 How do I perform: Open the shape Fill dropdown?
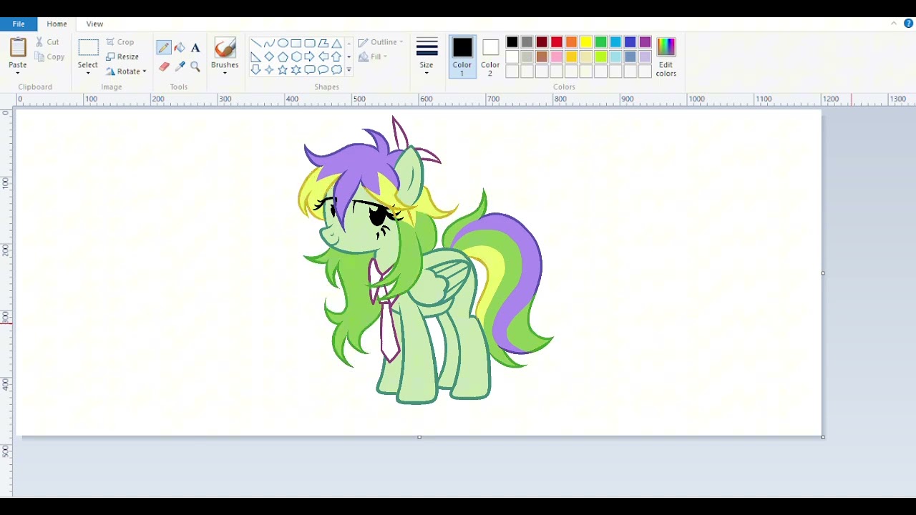tap(373, 57)
